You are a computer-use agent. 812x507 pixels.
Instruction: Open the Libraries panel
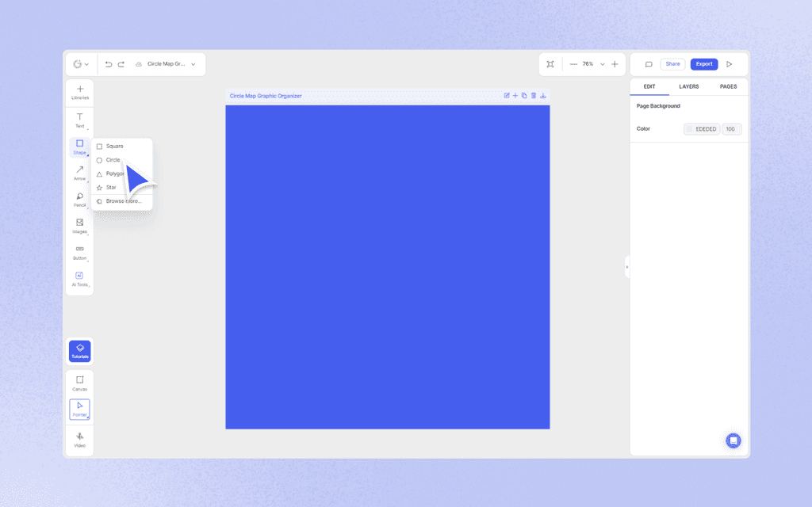[79, 93]
